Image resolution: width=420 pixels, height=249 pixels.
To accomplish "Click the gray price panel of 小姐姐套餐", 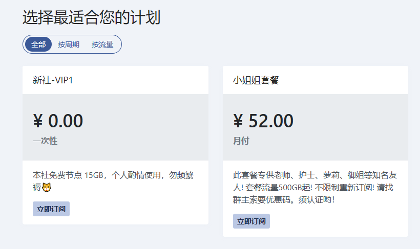I will pyautogui.click(x=316, y=127).
